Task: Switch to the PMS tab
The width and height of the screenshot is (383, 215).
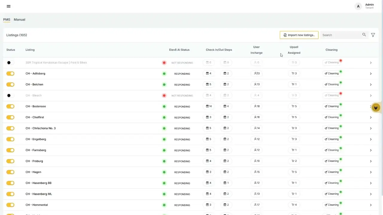Action: [7, 20]
